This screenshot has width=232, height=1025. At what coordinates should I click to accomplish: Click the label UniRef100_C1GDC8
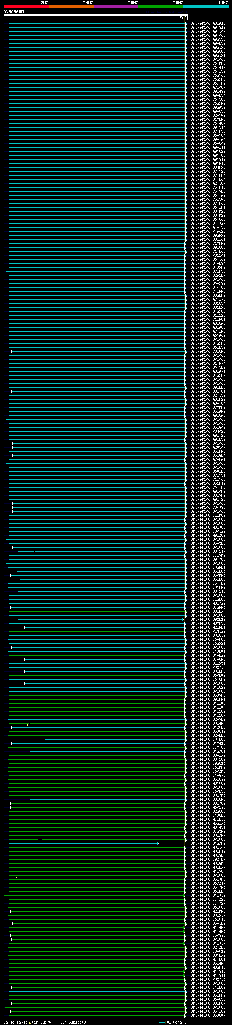(208, 599)
